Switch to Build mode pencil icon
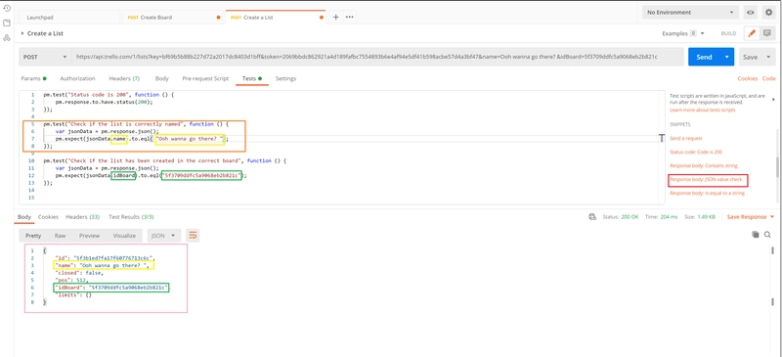Screen dimensions: 782x357 click(x=752, y=33)
